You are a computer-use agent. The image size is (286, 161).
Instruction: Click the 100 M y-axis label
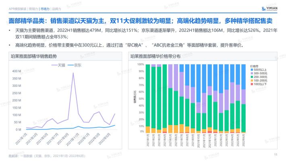[x=17, y=115]
